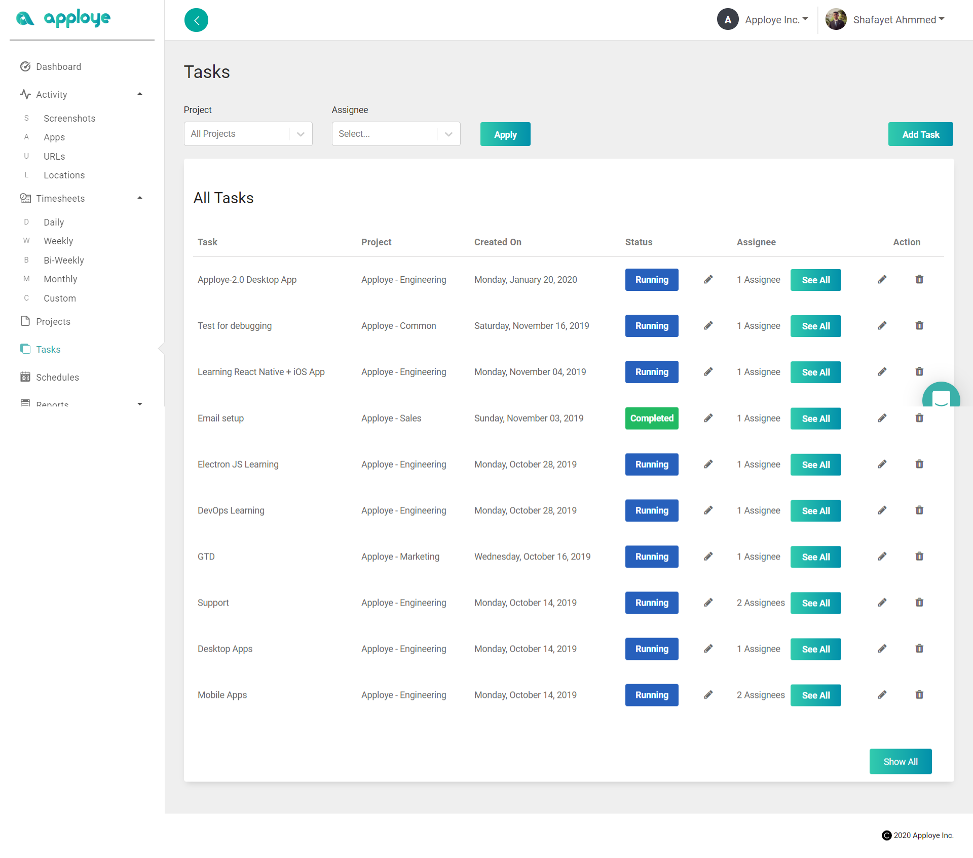Click Completed status badge of Email setup
This screenshot has height=858, width=973.
(652, 419)
